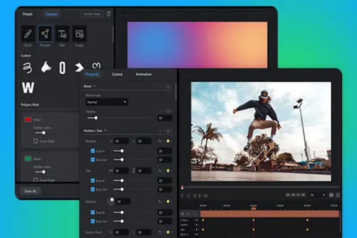Click the orange clip on the timeline
Image resolution: width=357 pixels, height=238 pixels.
(270, 214)
